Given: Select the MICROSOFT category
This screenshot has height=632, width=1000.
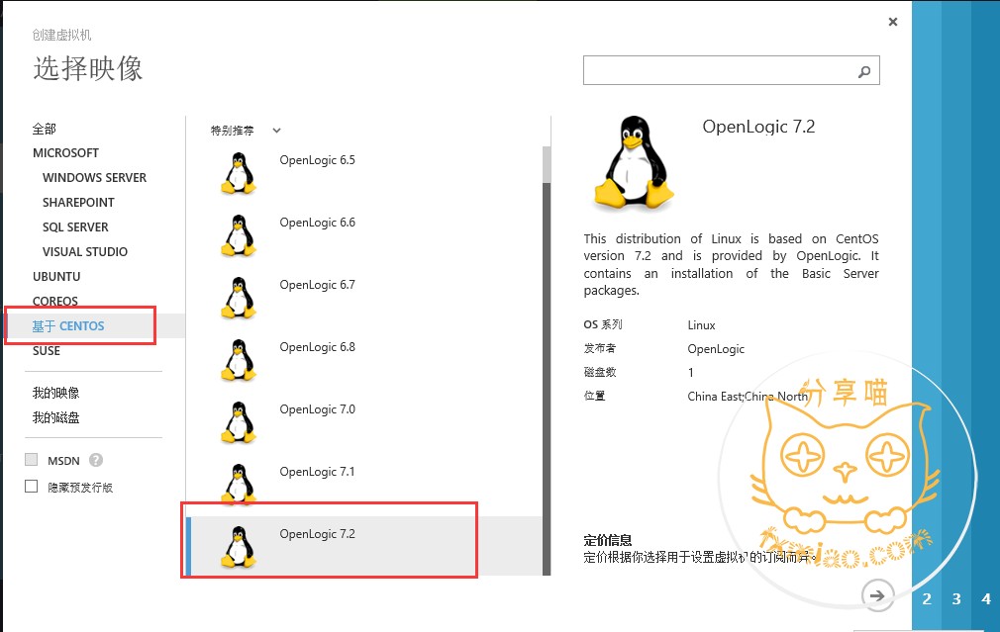Looking at the screenshot, I should point(65,153).
